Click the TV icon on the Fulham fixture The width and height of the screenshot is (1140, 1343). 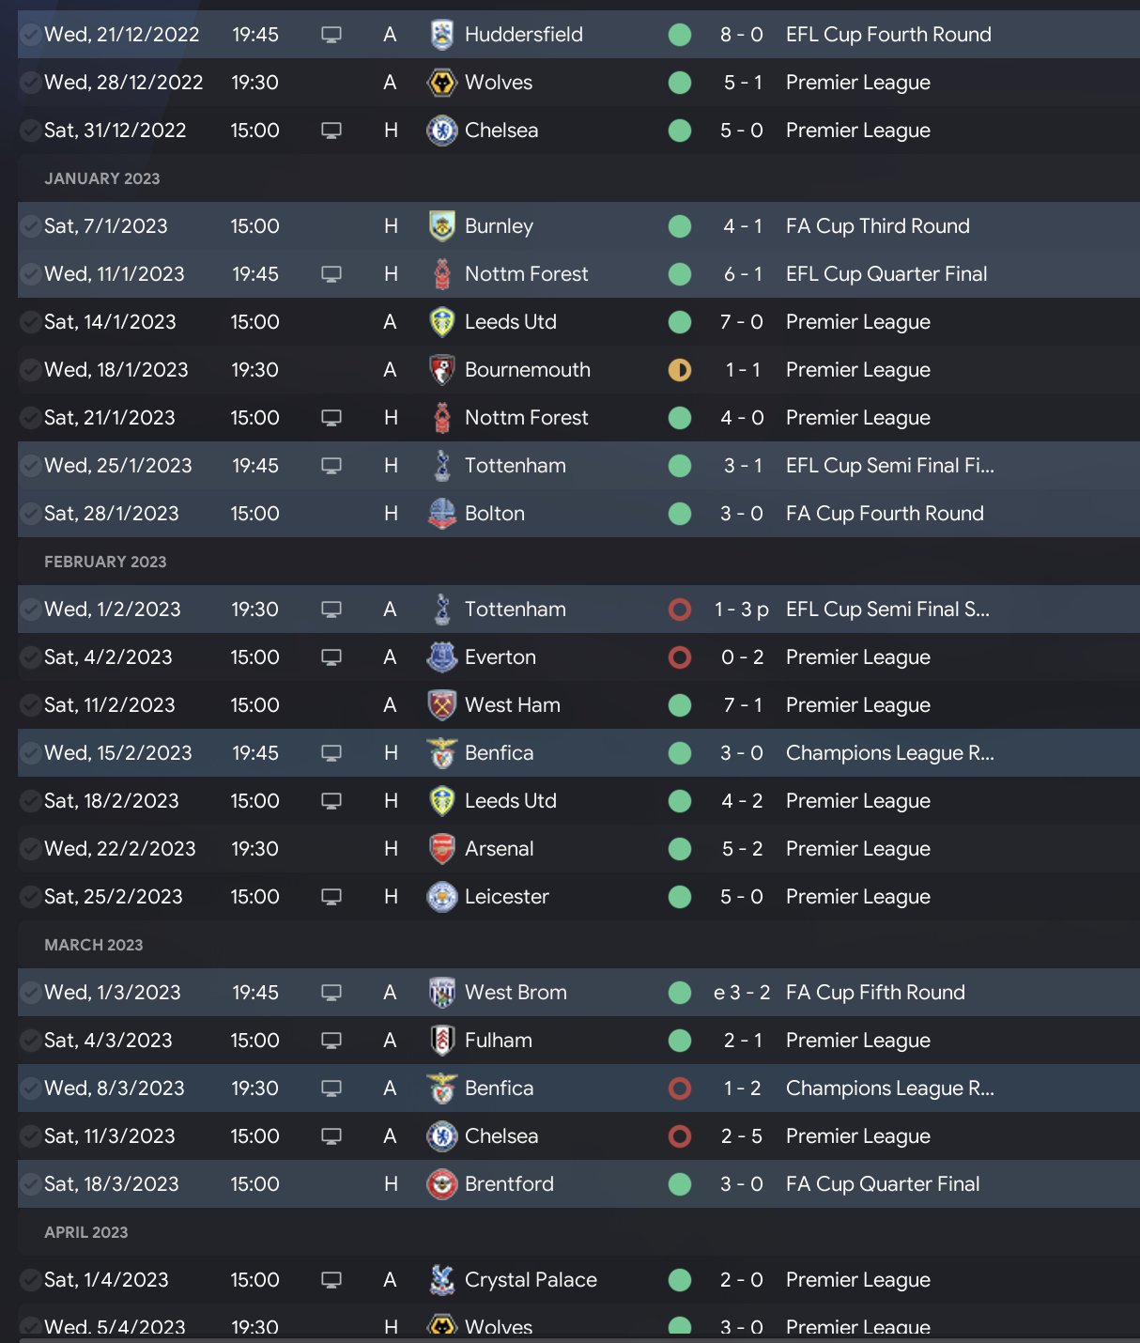[331, 1041]
